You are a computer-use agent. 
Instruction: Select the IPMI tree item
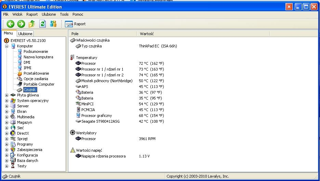click(x=27, y=68)
